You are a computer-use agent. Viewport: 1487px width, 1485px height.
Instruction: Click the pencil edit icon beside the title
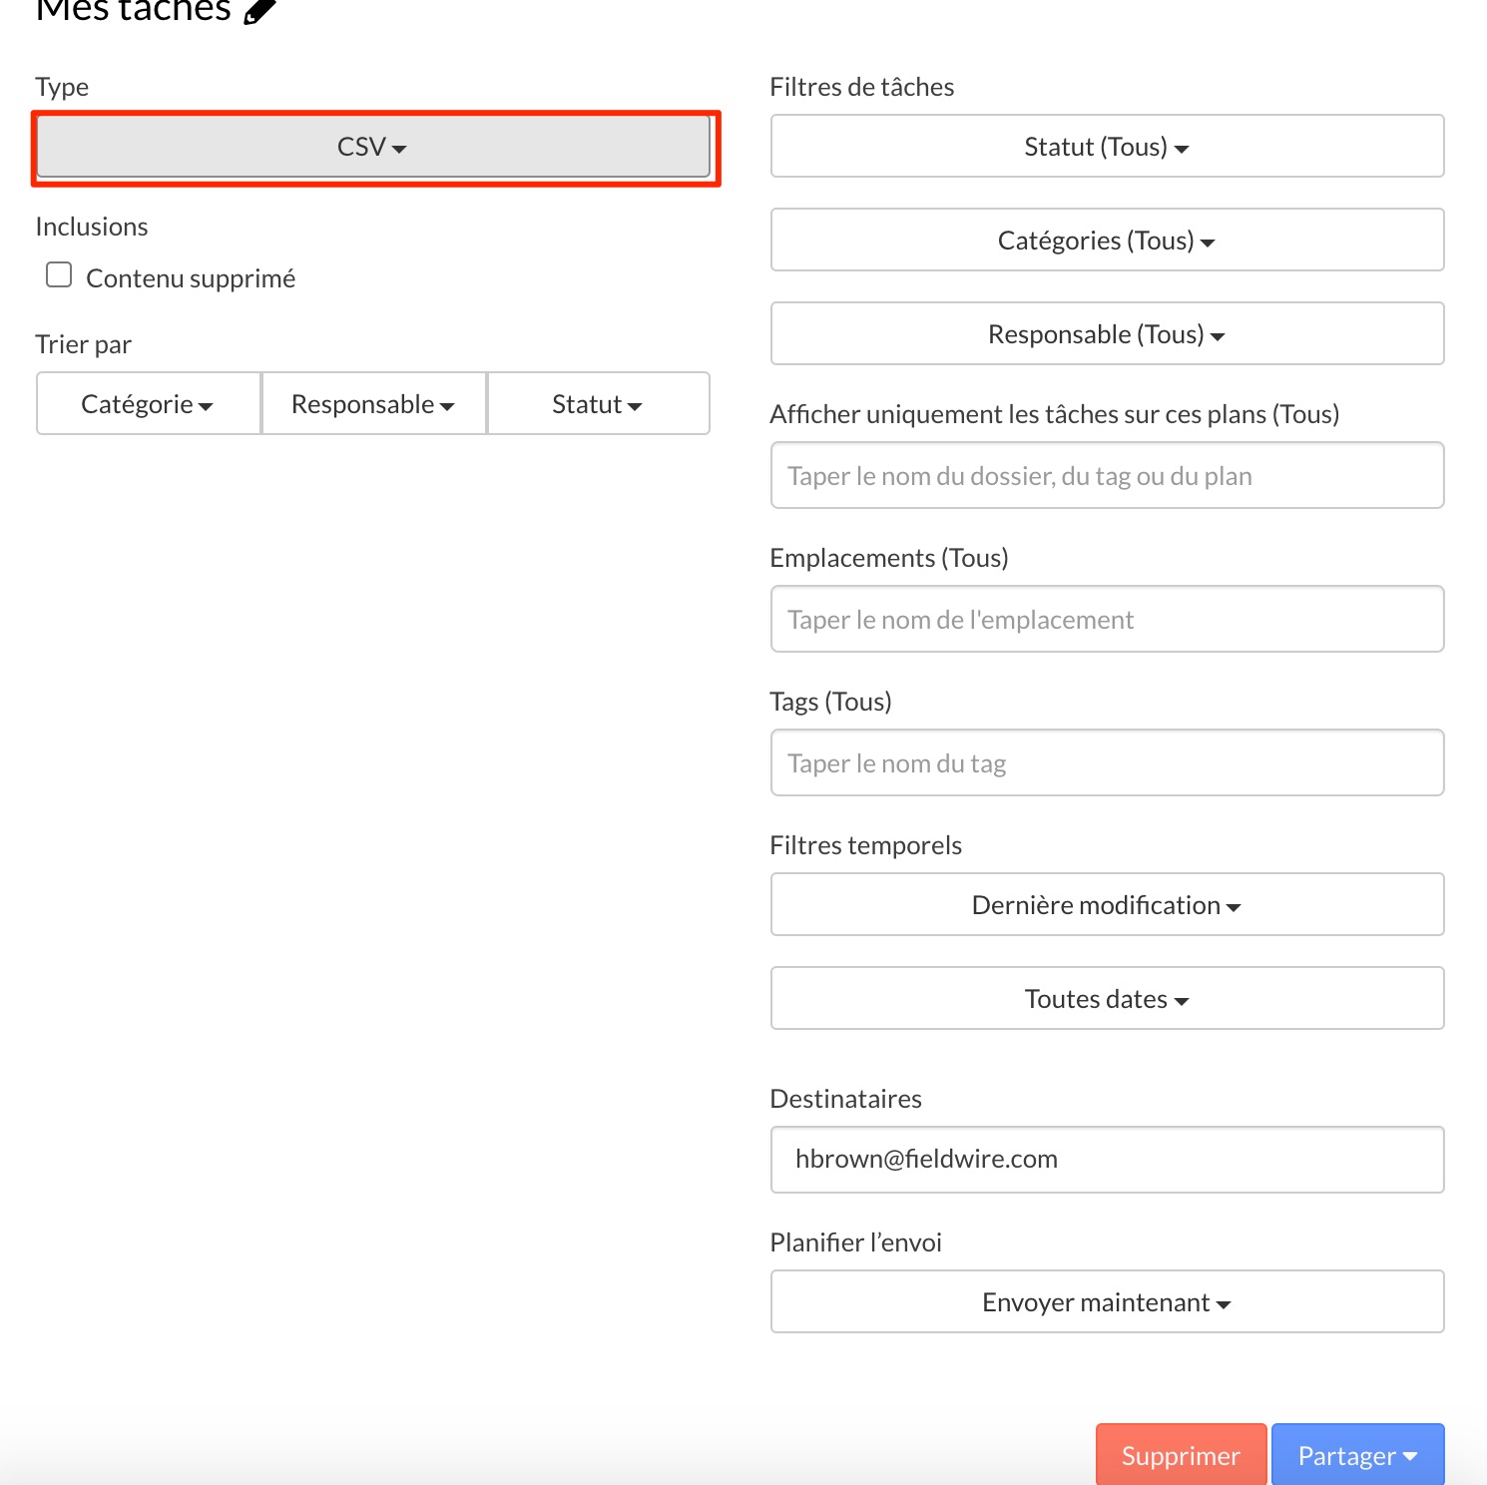[259, 11]
